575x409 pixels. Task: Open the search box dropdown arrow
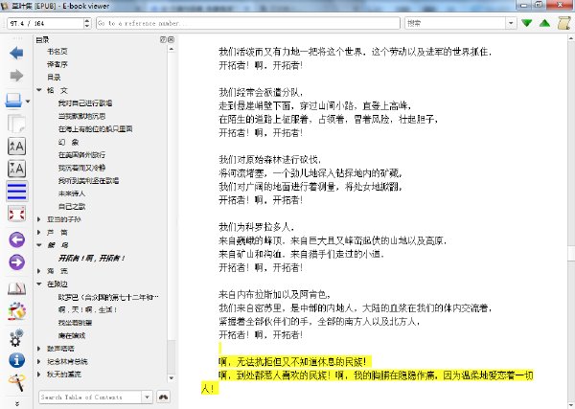pyautogui.click(x=511, y=23)
